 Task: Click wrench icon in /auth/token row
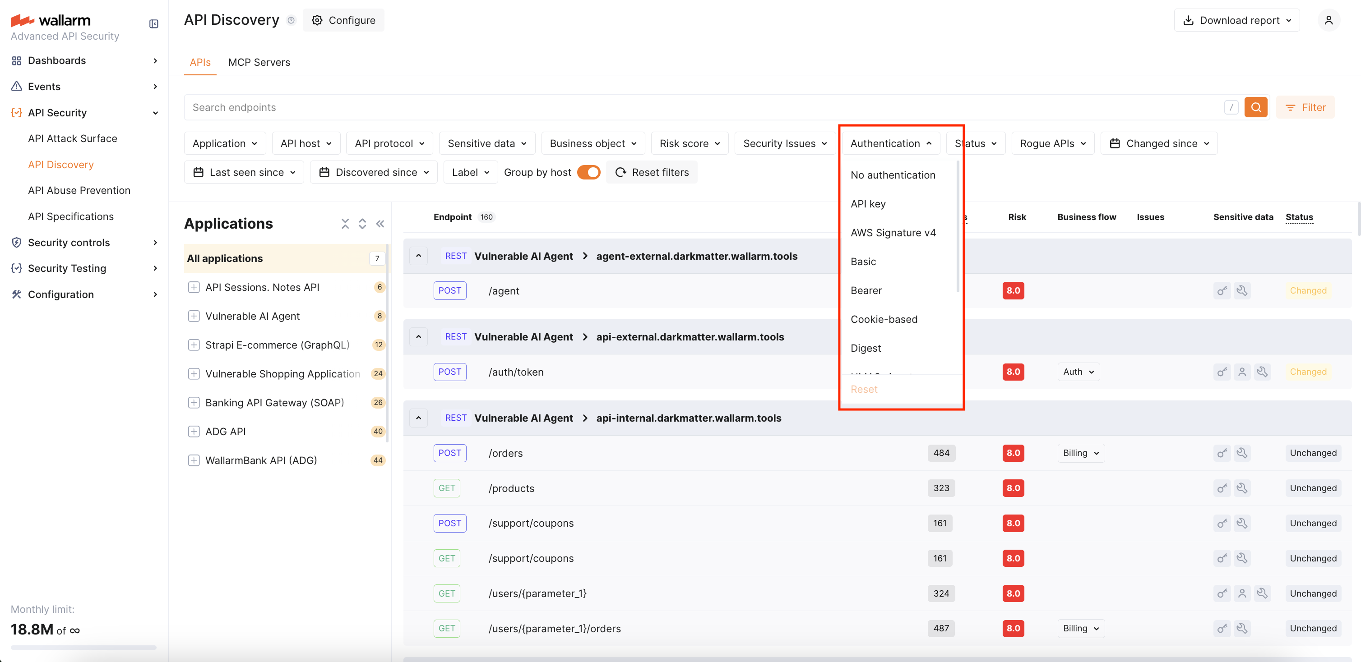point(1262,372)
